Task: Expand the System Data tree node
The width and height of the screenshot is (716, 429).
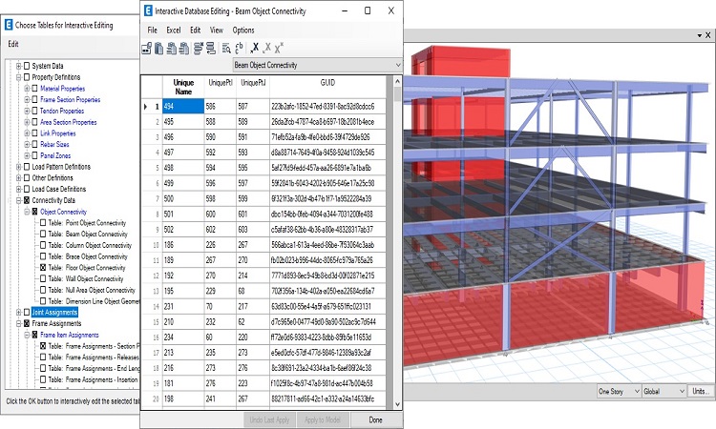Action: 17,66
